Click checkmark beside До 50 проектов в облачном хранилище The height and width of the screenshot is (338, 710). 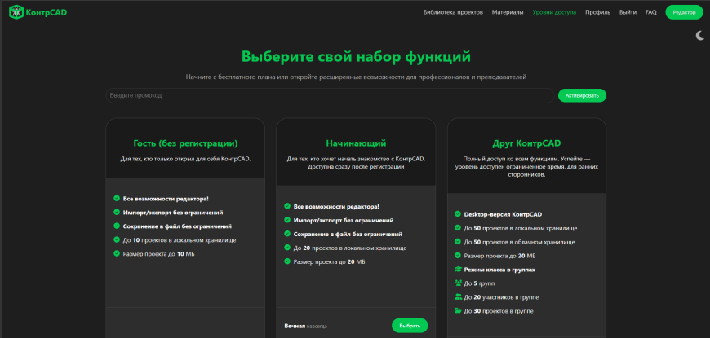tap(458, 242)
